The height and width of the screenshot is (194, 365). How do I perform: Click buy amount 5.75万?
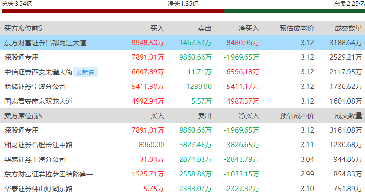(x=154, y=189)
